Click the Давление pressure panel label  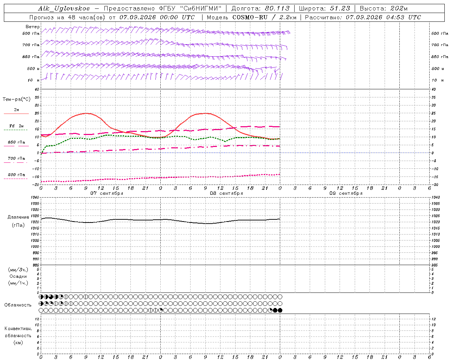tap(18, 217)
